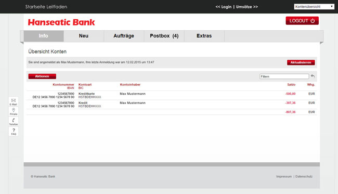Click the Aktualisieren button
Image resolution: width=338 pixels, height=194 pixels.
click(x=301, y=62)
